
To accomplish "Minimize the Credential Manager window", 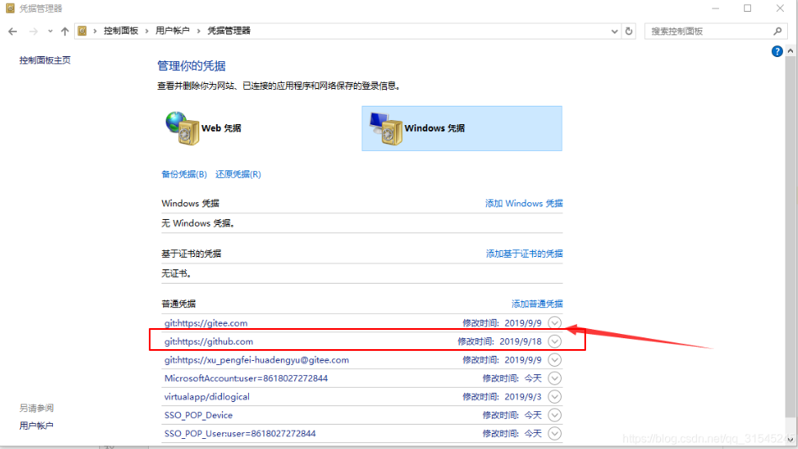I will (x=716, y=8).
